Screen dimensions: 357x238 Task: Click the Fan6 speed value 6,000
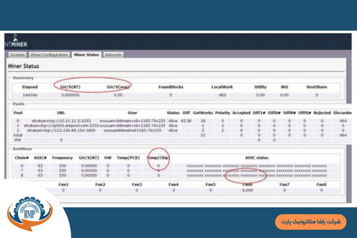click(248, 191)
